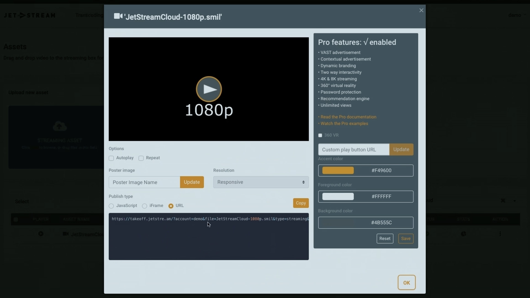Open the demo account dropdown
This screenshot has height=298, width=530.
[517, 15]
